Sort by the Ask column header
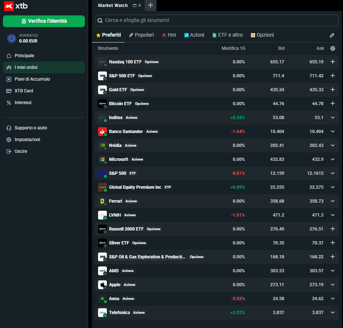343x328 pixels. (x=320, y=48)
